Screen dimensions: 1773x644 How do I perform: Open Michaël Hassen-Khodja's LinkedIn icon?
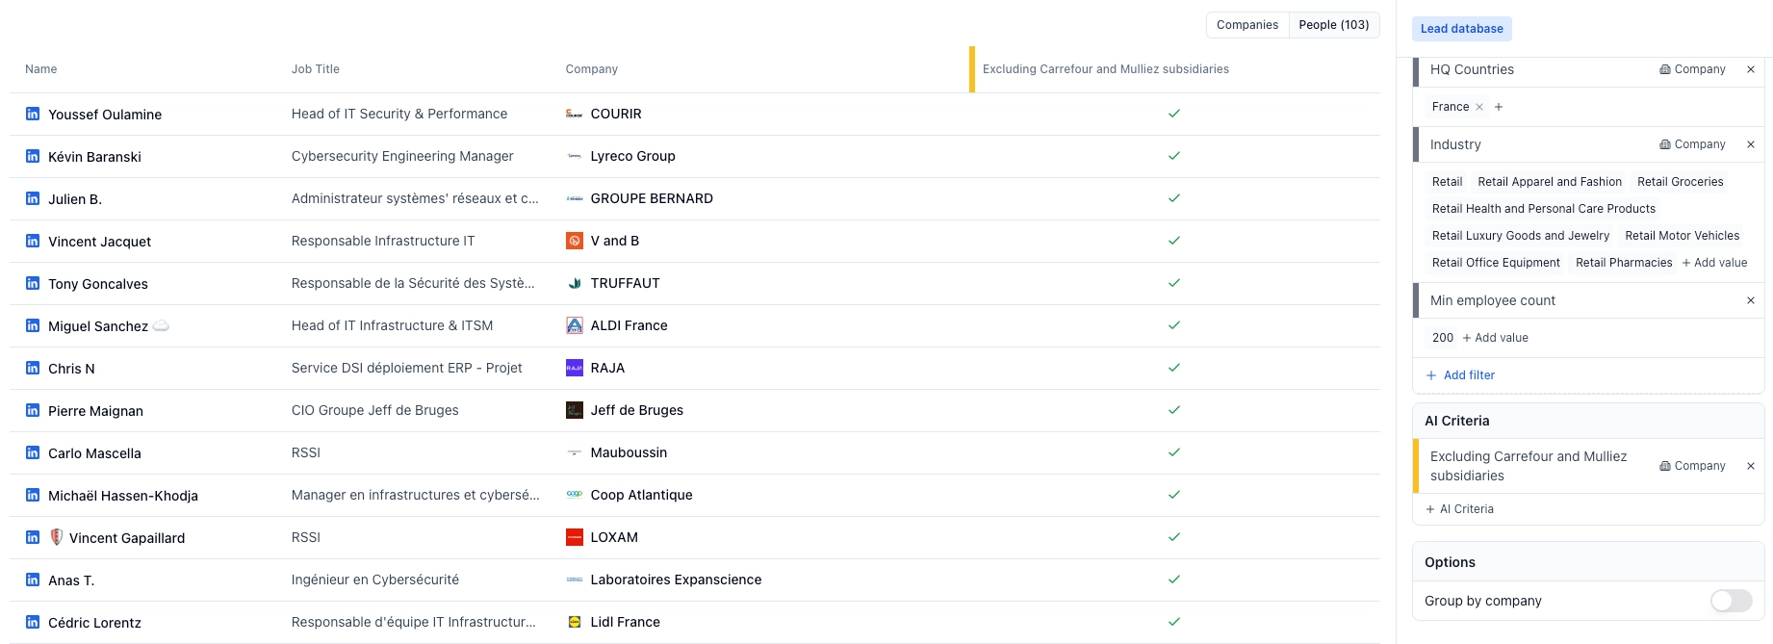tap(33, 495)
